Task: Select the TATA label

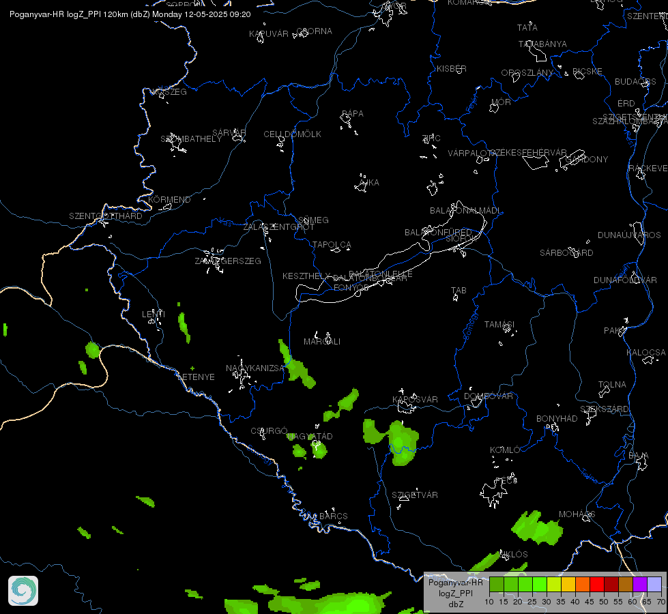Action: [x=527, y=28]
